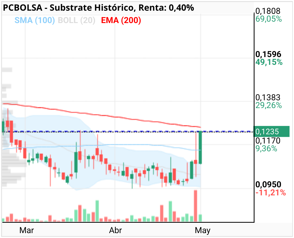This screenshot has height=238, width=294.
Task: Click the BOLL (20) indicator label
Action: click(x=76, y=20)
